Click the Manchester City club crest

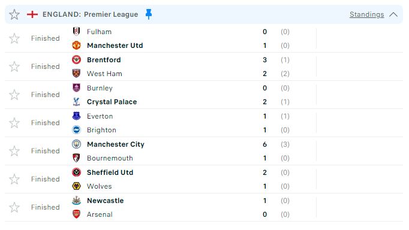pyautogui.click(x=76, y=144)
